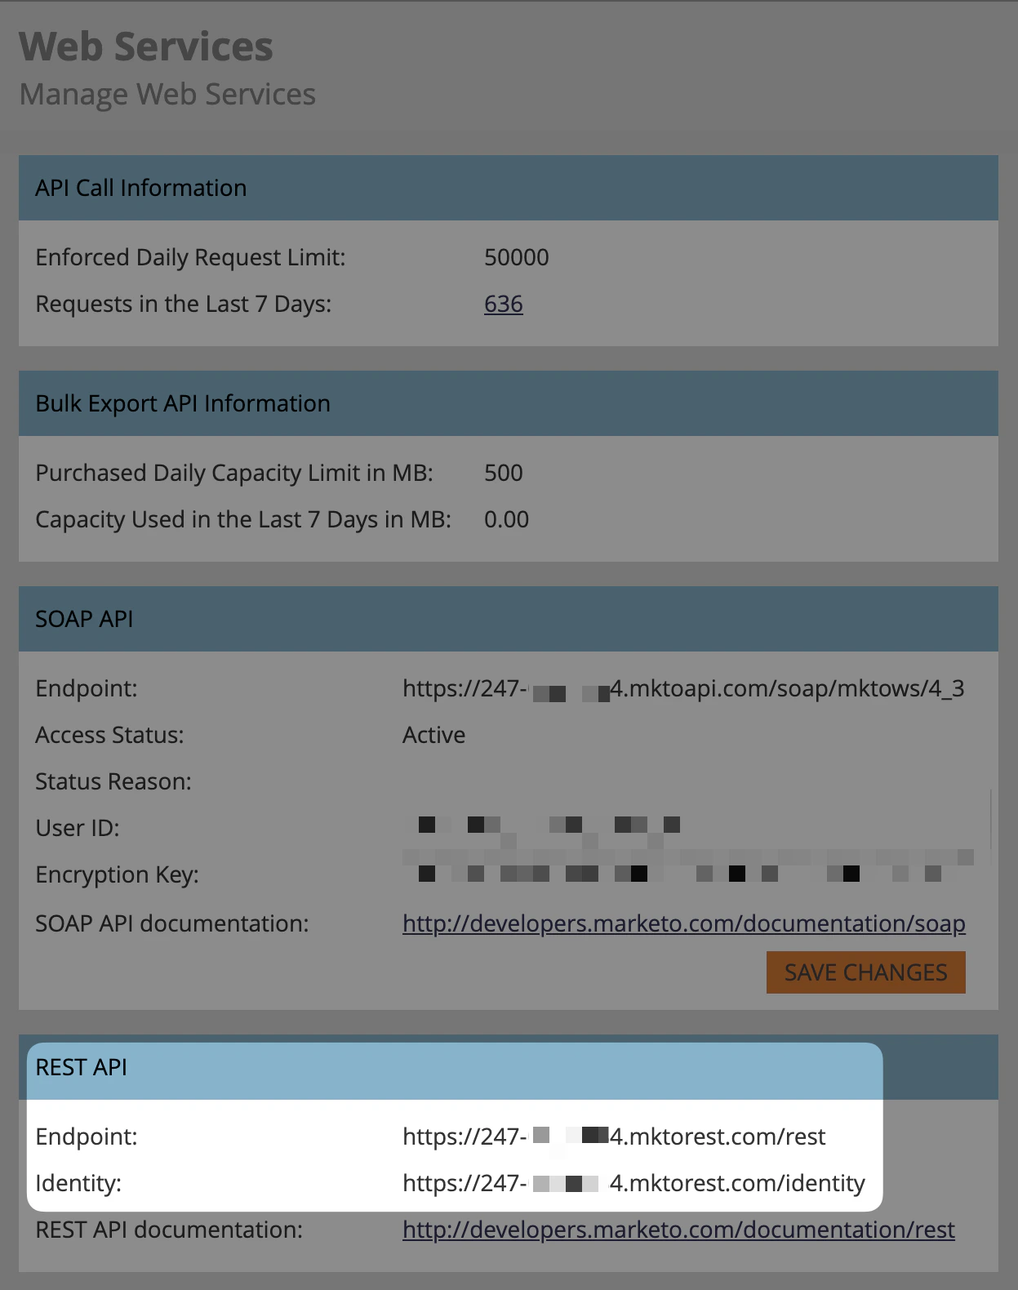1018x1290 pixels.
Task: Click the Identity label in REST API
Action: [x=78, y=1183]
